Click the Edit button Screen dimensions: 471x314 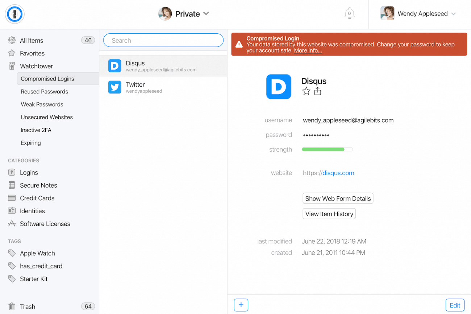tap(455, 305)
